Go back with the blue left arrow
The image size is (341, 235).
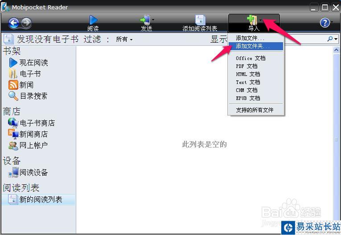tap(14, 23)
